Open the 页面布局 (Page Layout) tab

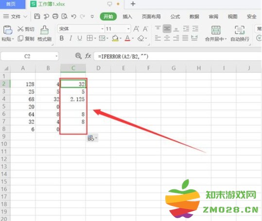(151, 17)
